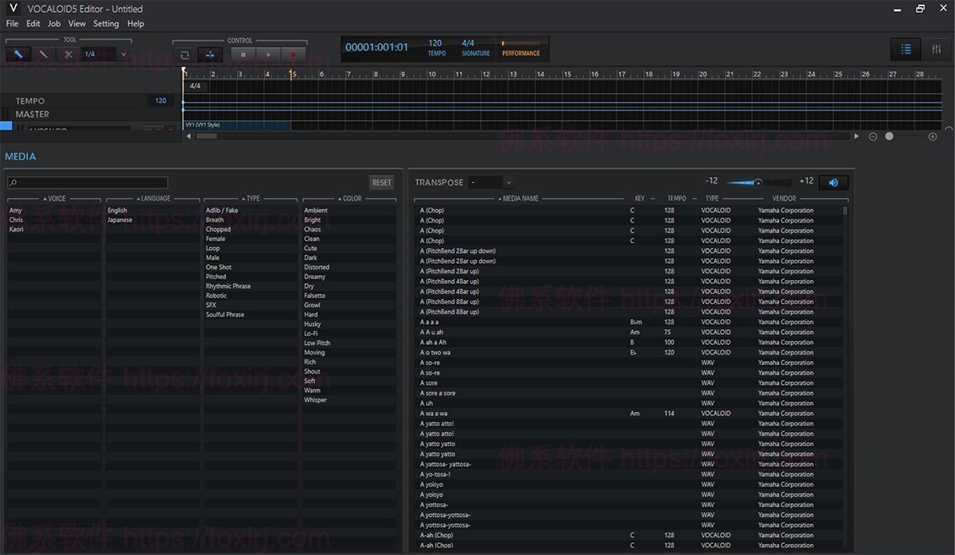Select Amy in the Voice list
955x555 pixels.
point(16,211)
